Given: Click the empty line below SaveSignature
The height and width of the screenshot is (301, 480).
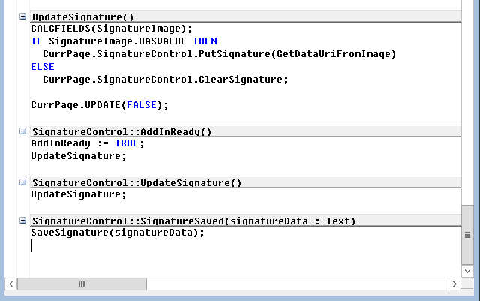Looking at the screenshot, I should tap(150, 246).
